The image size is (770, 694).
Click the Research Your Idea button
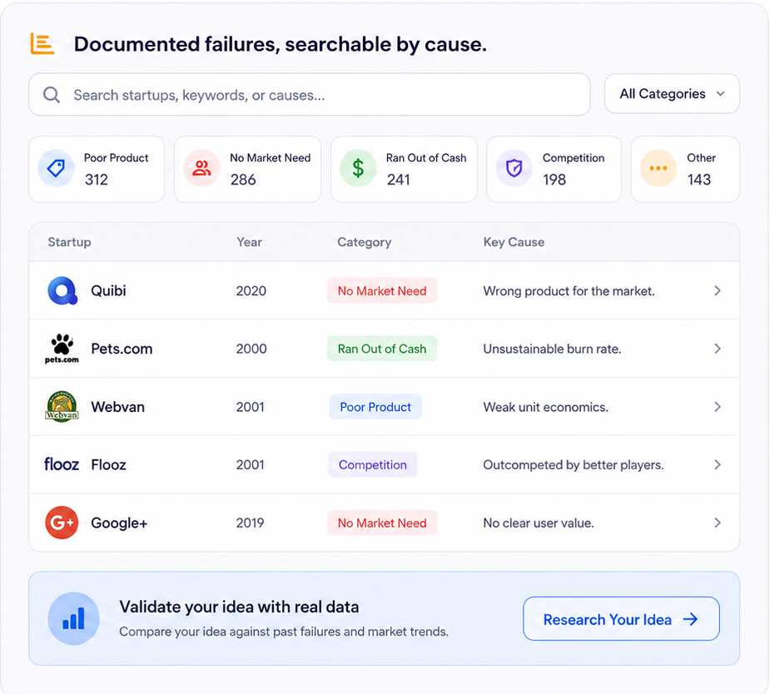[621, 618]
